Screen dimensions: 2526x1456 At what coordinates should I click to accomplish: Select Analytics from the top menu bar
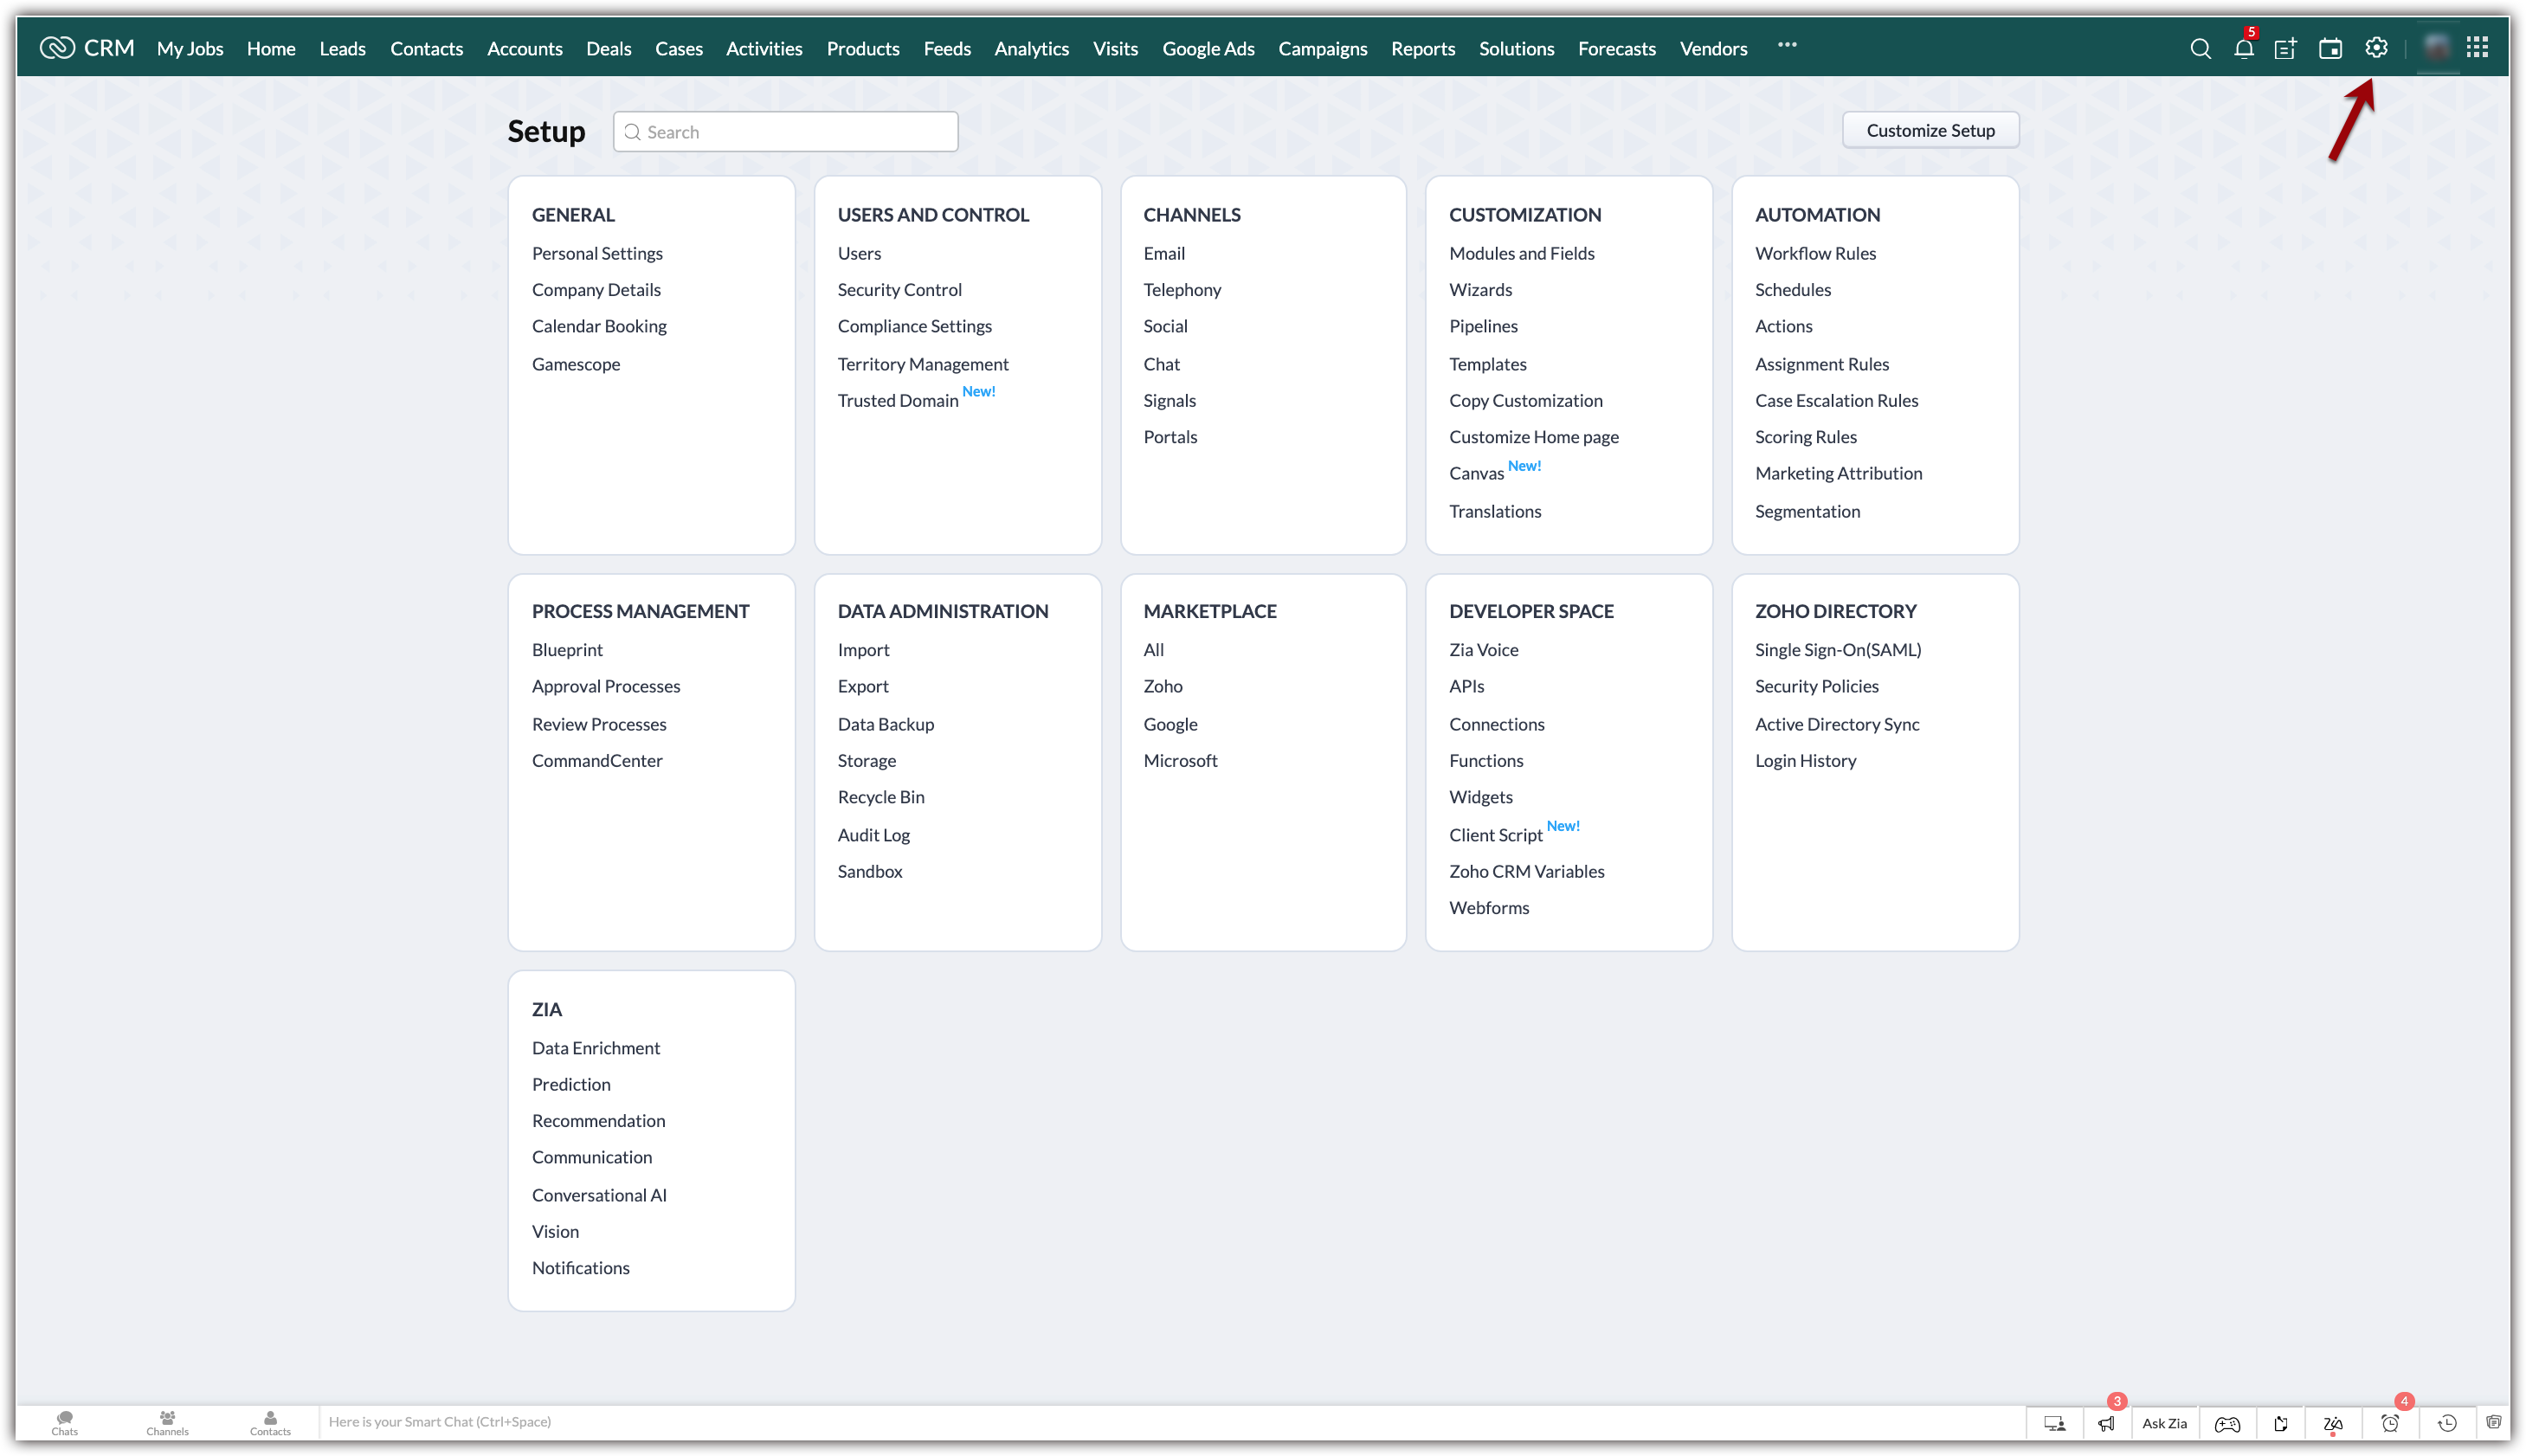tap(1030, 47)
